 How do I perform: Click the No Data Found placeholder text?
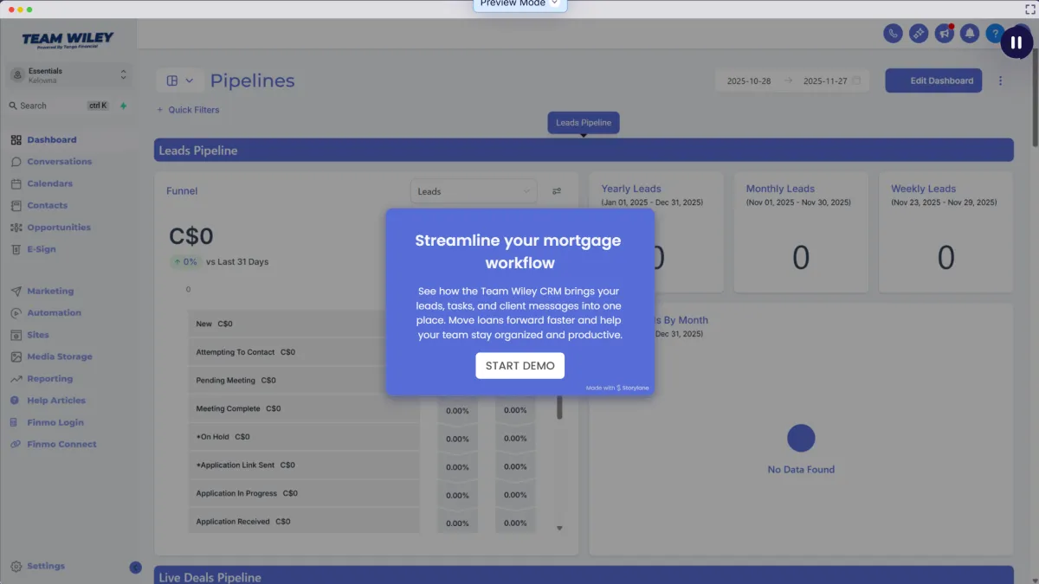[x=801, y=470]
